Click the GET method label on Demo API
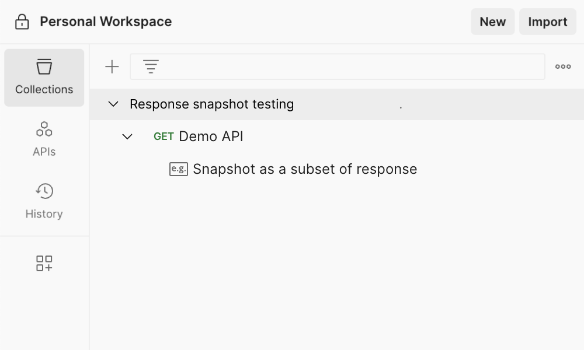Image resolution: width=584 pixels, height=350 pixels. coord(164,136)
